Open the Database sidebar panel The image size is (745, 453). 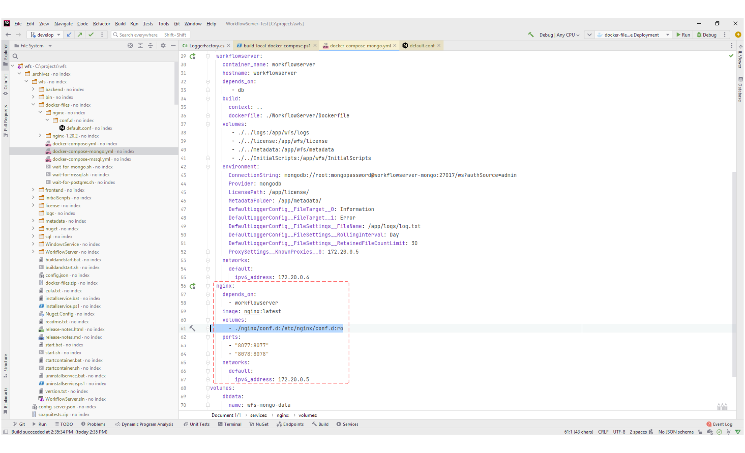tap(740, 89)
